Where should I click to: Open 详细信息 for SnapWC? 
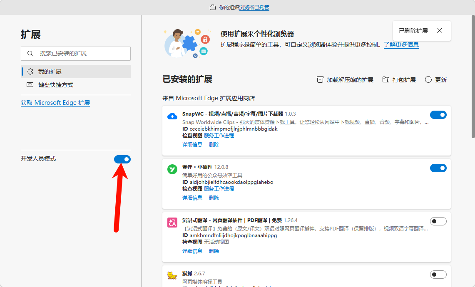(x=192, y=144)
